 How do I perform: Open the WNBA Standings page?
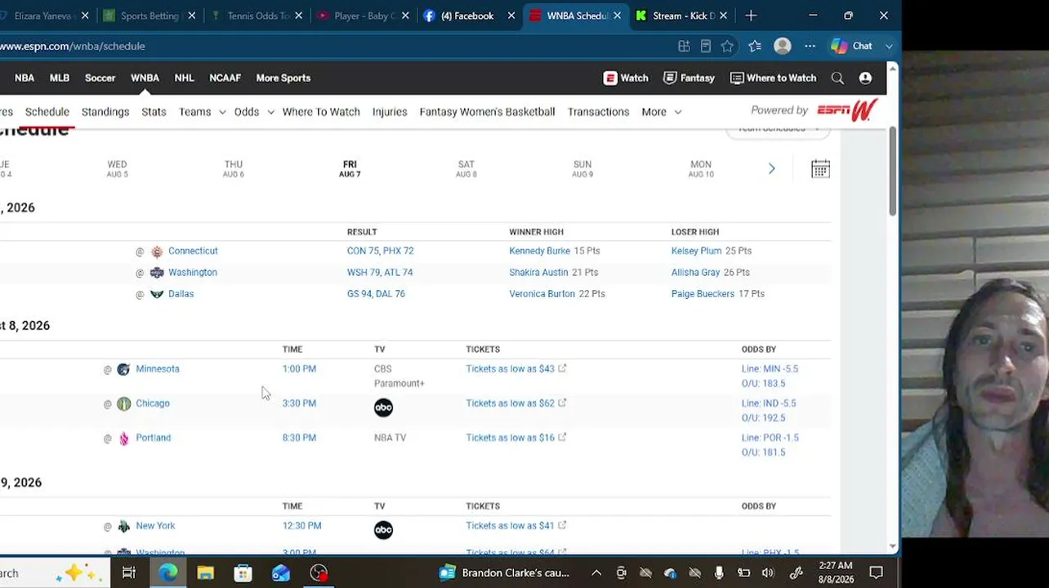(105, 112)
